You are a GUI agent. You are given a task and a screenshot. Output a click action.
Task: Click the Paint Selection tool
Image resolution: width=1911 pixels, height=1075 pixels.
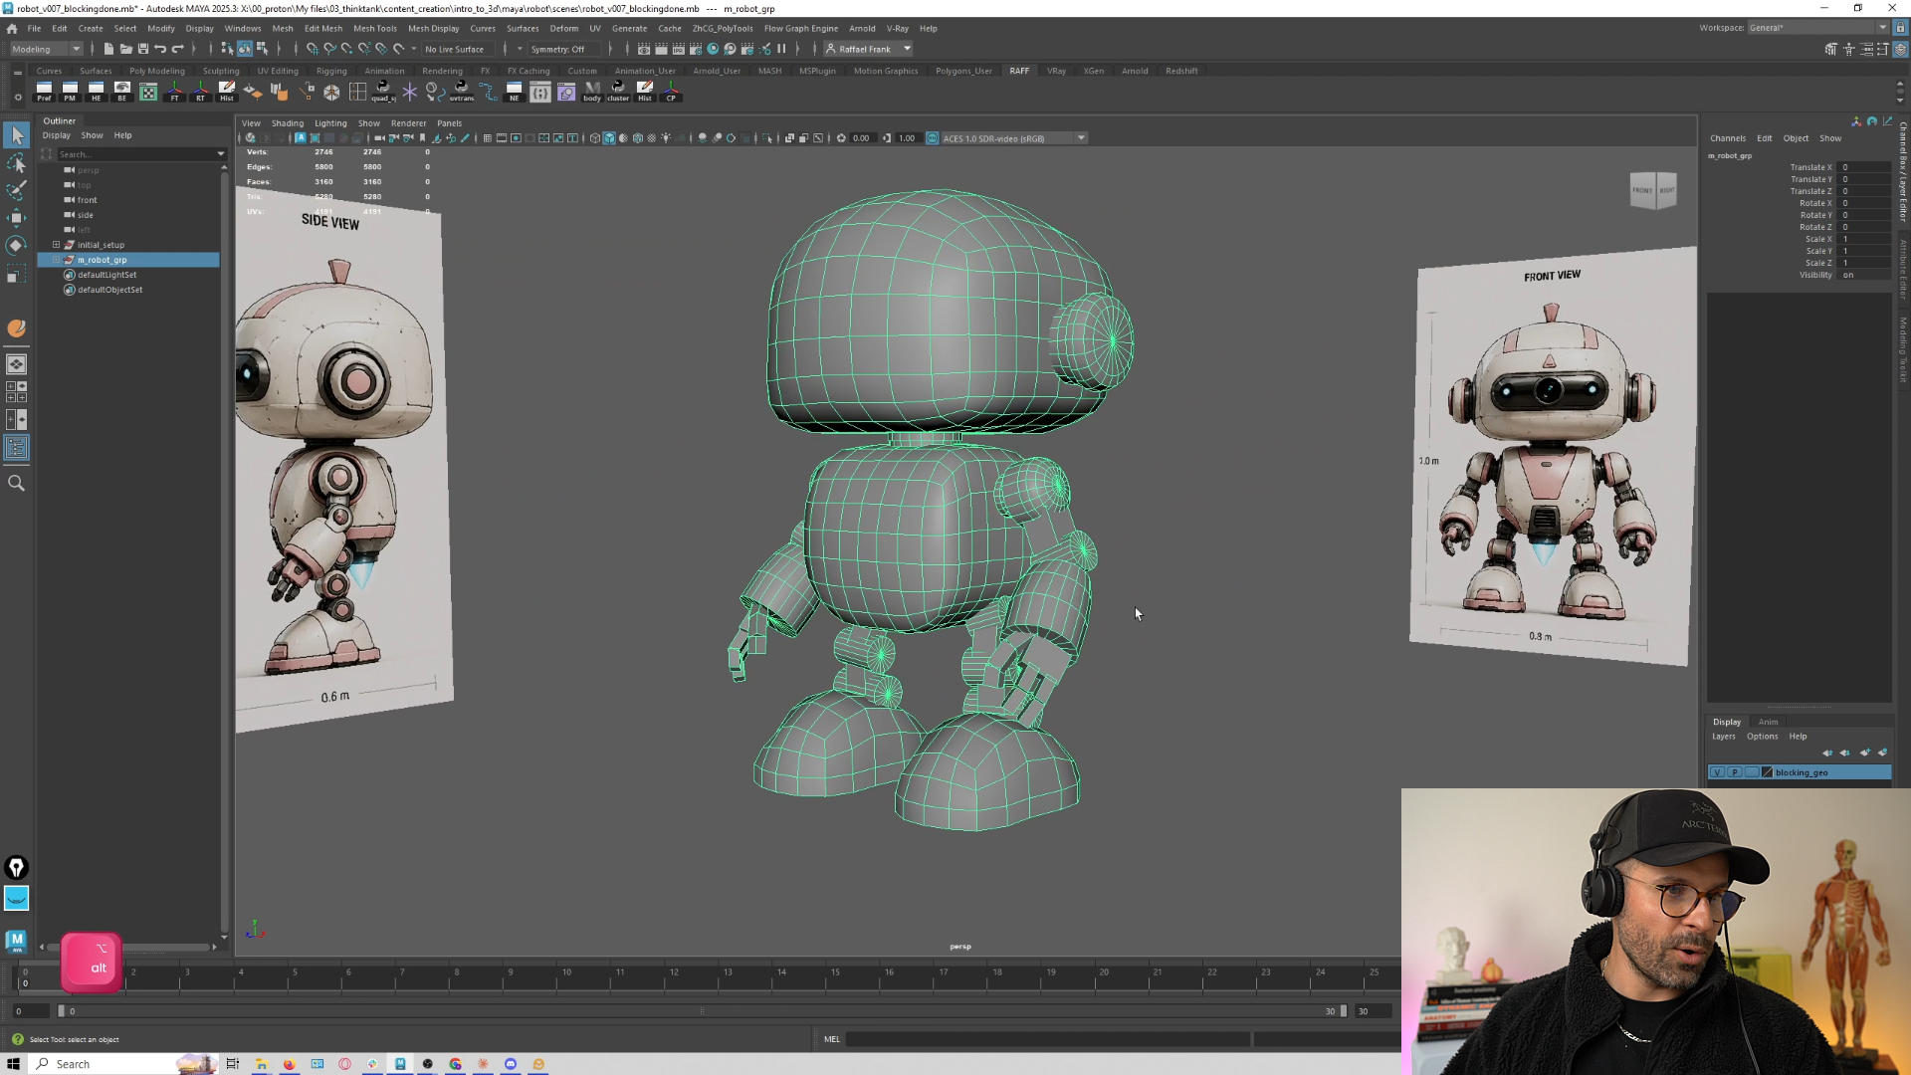(x=16, y=189)
